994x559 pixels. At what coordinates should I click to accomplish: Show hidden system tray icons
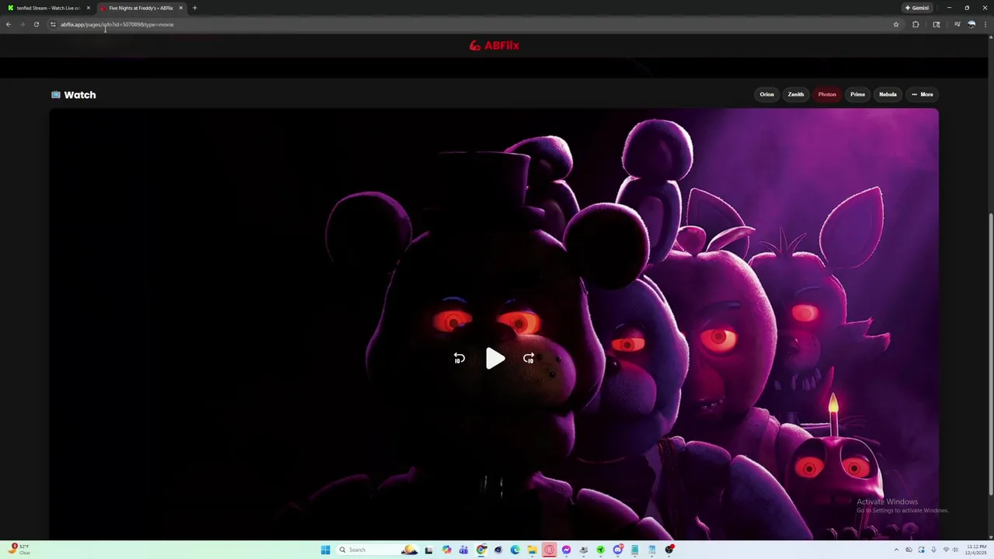[x=896, y=550]
